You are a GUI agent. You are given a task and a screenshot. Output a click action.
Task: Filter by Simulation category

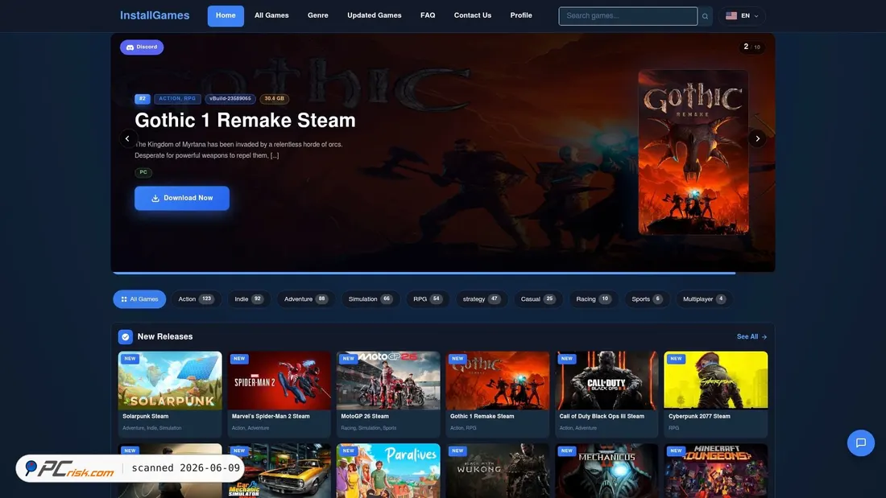click(371, 299)
